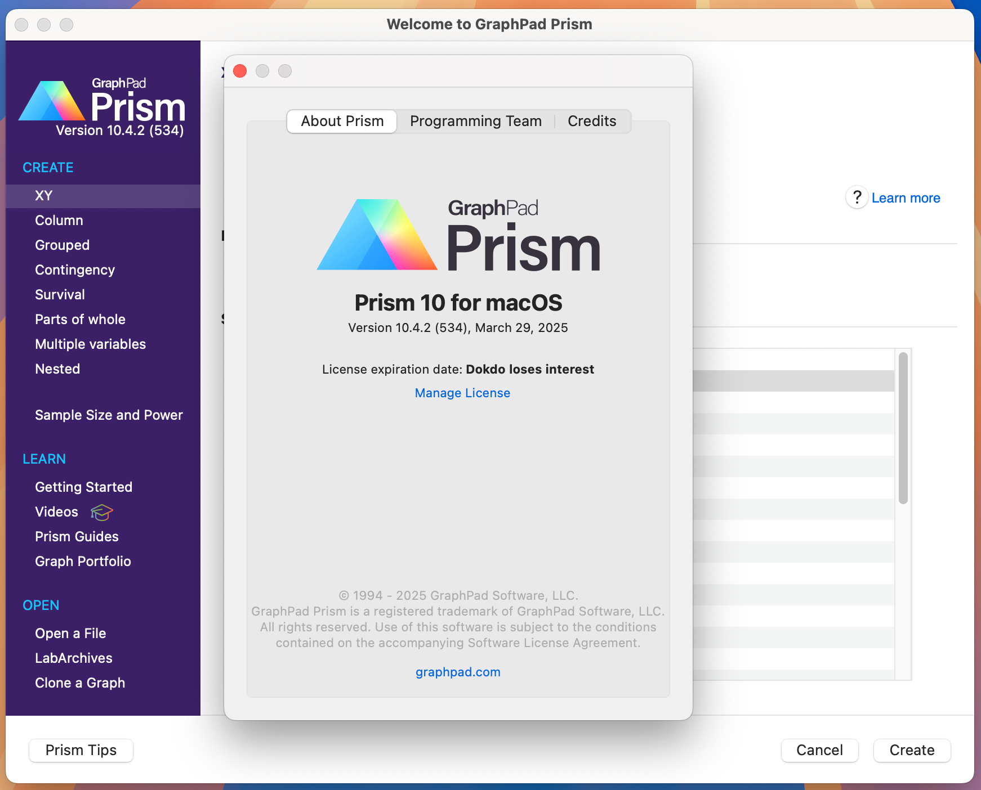The image size is (981, 790).
Task: Click the Prism Tips button
Action: pyautogui.click(x=81, y=750)
